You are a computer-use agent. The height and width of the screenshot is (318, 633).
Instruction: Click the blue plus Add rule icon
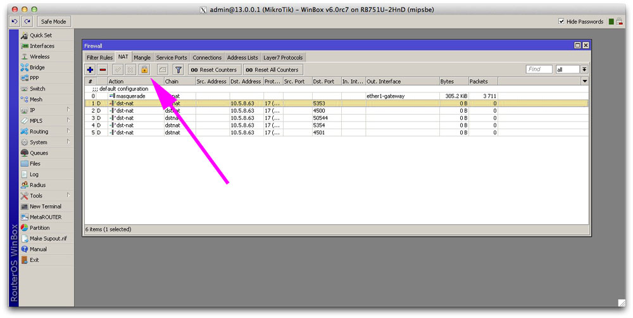pos(90,70)
